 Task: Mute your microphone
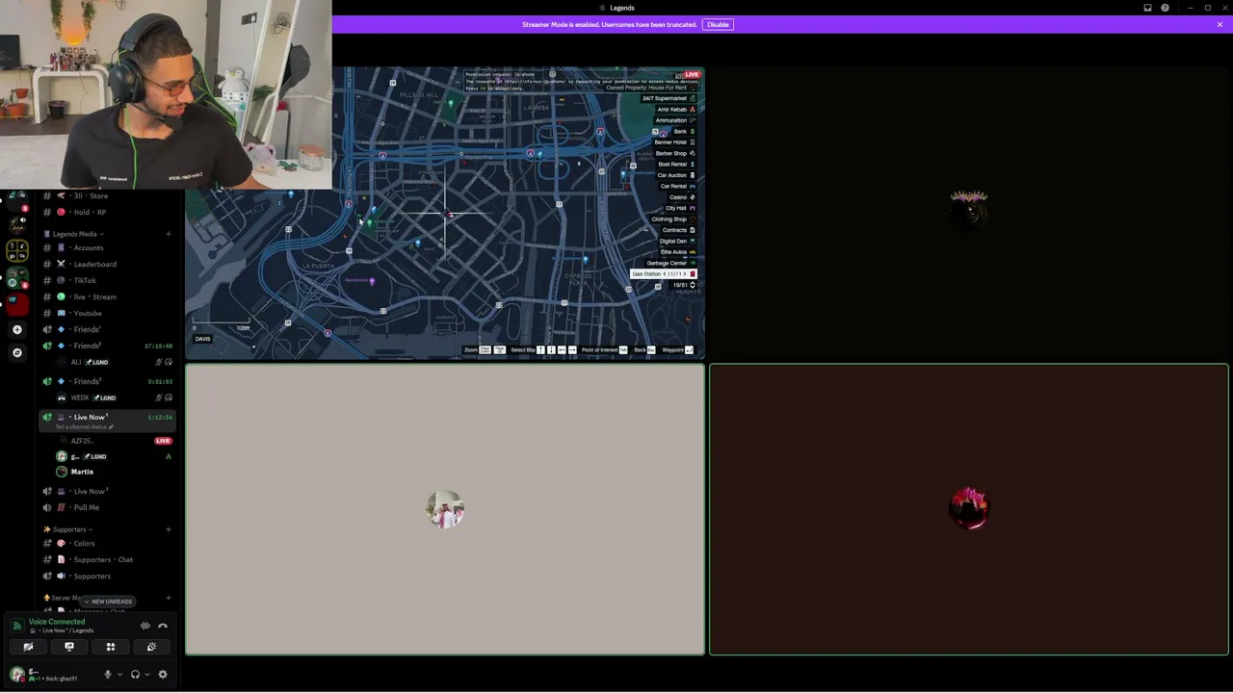tap(108, 675)
